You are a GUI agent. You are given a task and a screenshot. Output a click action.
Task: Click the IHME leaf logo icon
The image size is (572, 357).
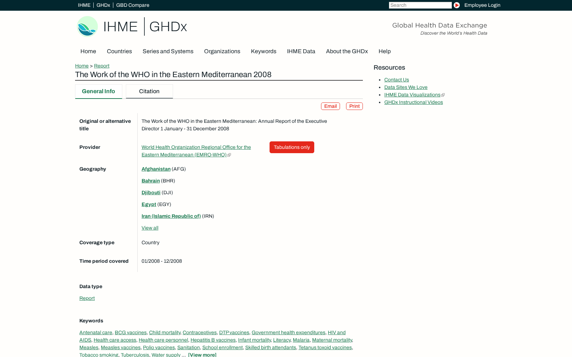coord(87,26)
